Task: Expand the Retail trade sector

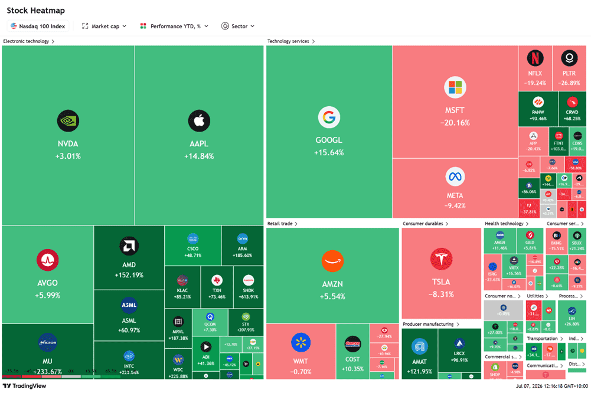Action: (x=282, y=224)
